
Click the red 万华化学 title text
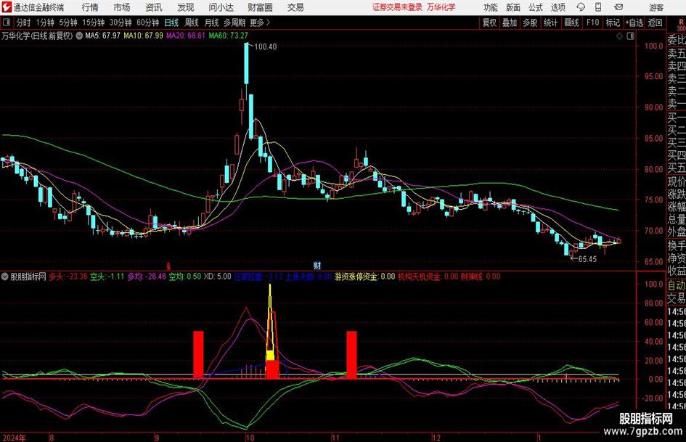click(441, 7)
